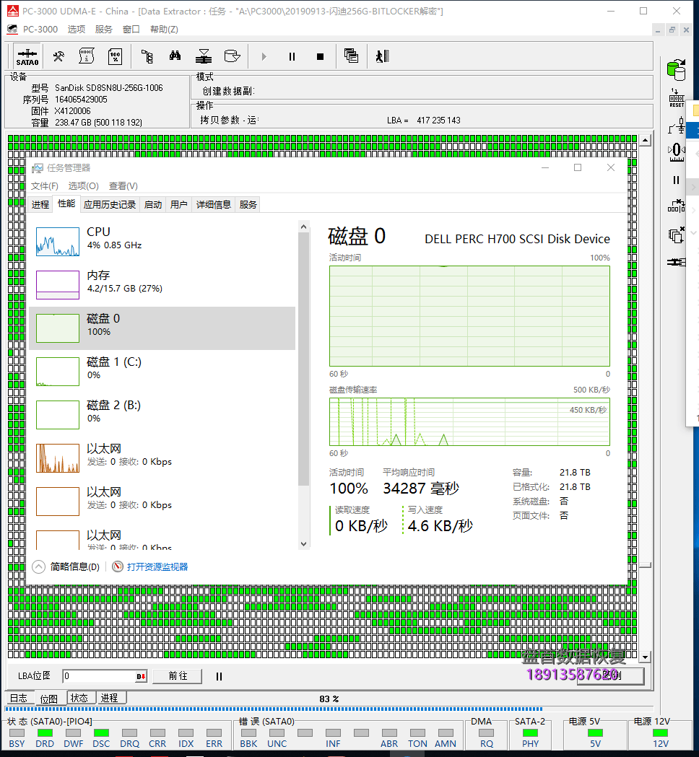Click the RESET counter icon on right sidebar
Screen dimensions: 699x757
677,98
